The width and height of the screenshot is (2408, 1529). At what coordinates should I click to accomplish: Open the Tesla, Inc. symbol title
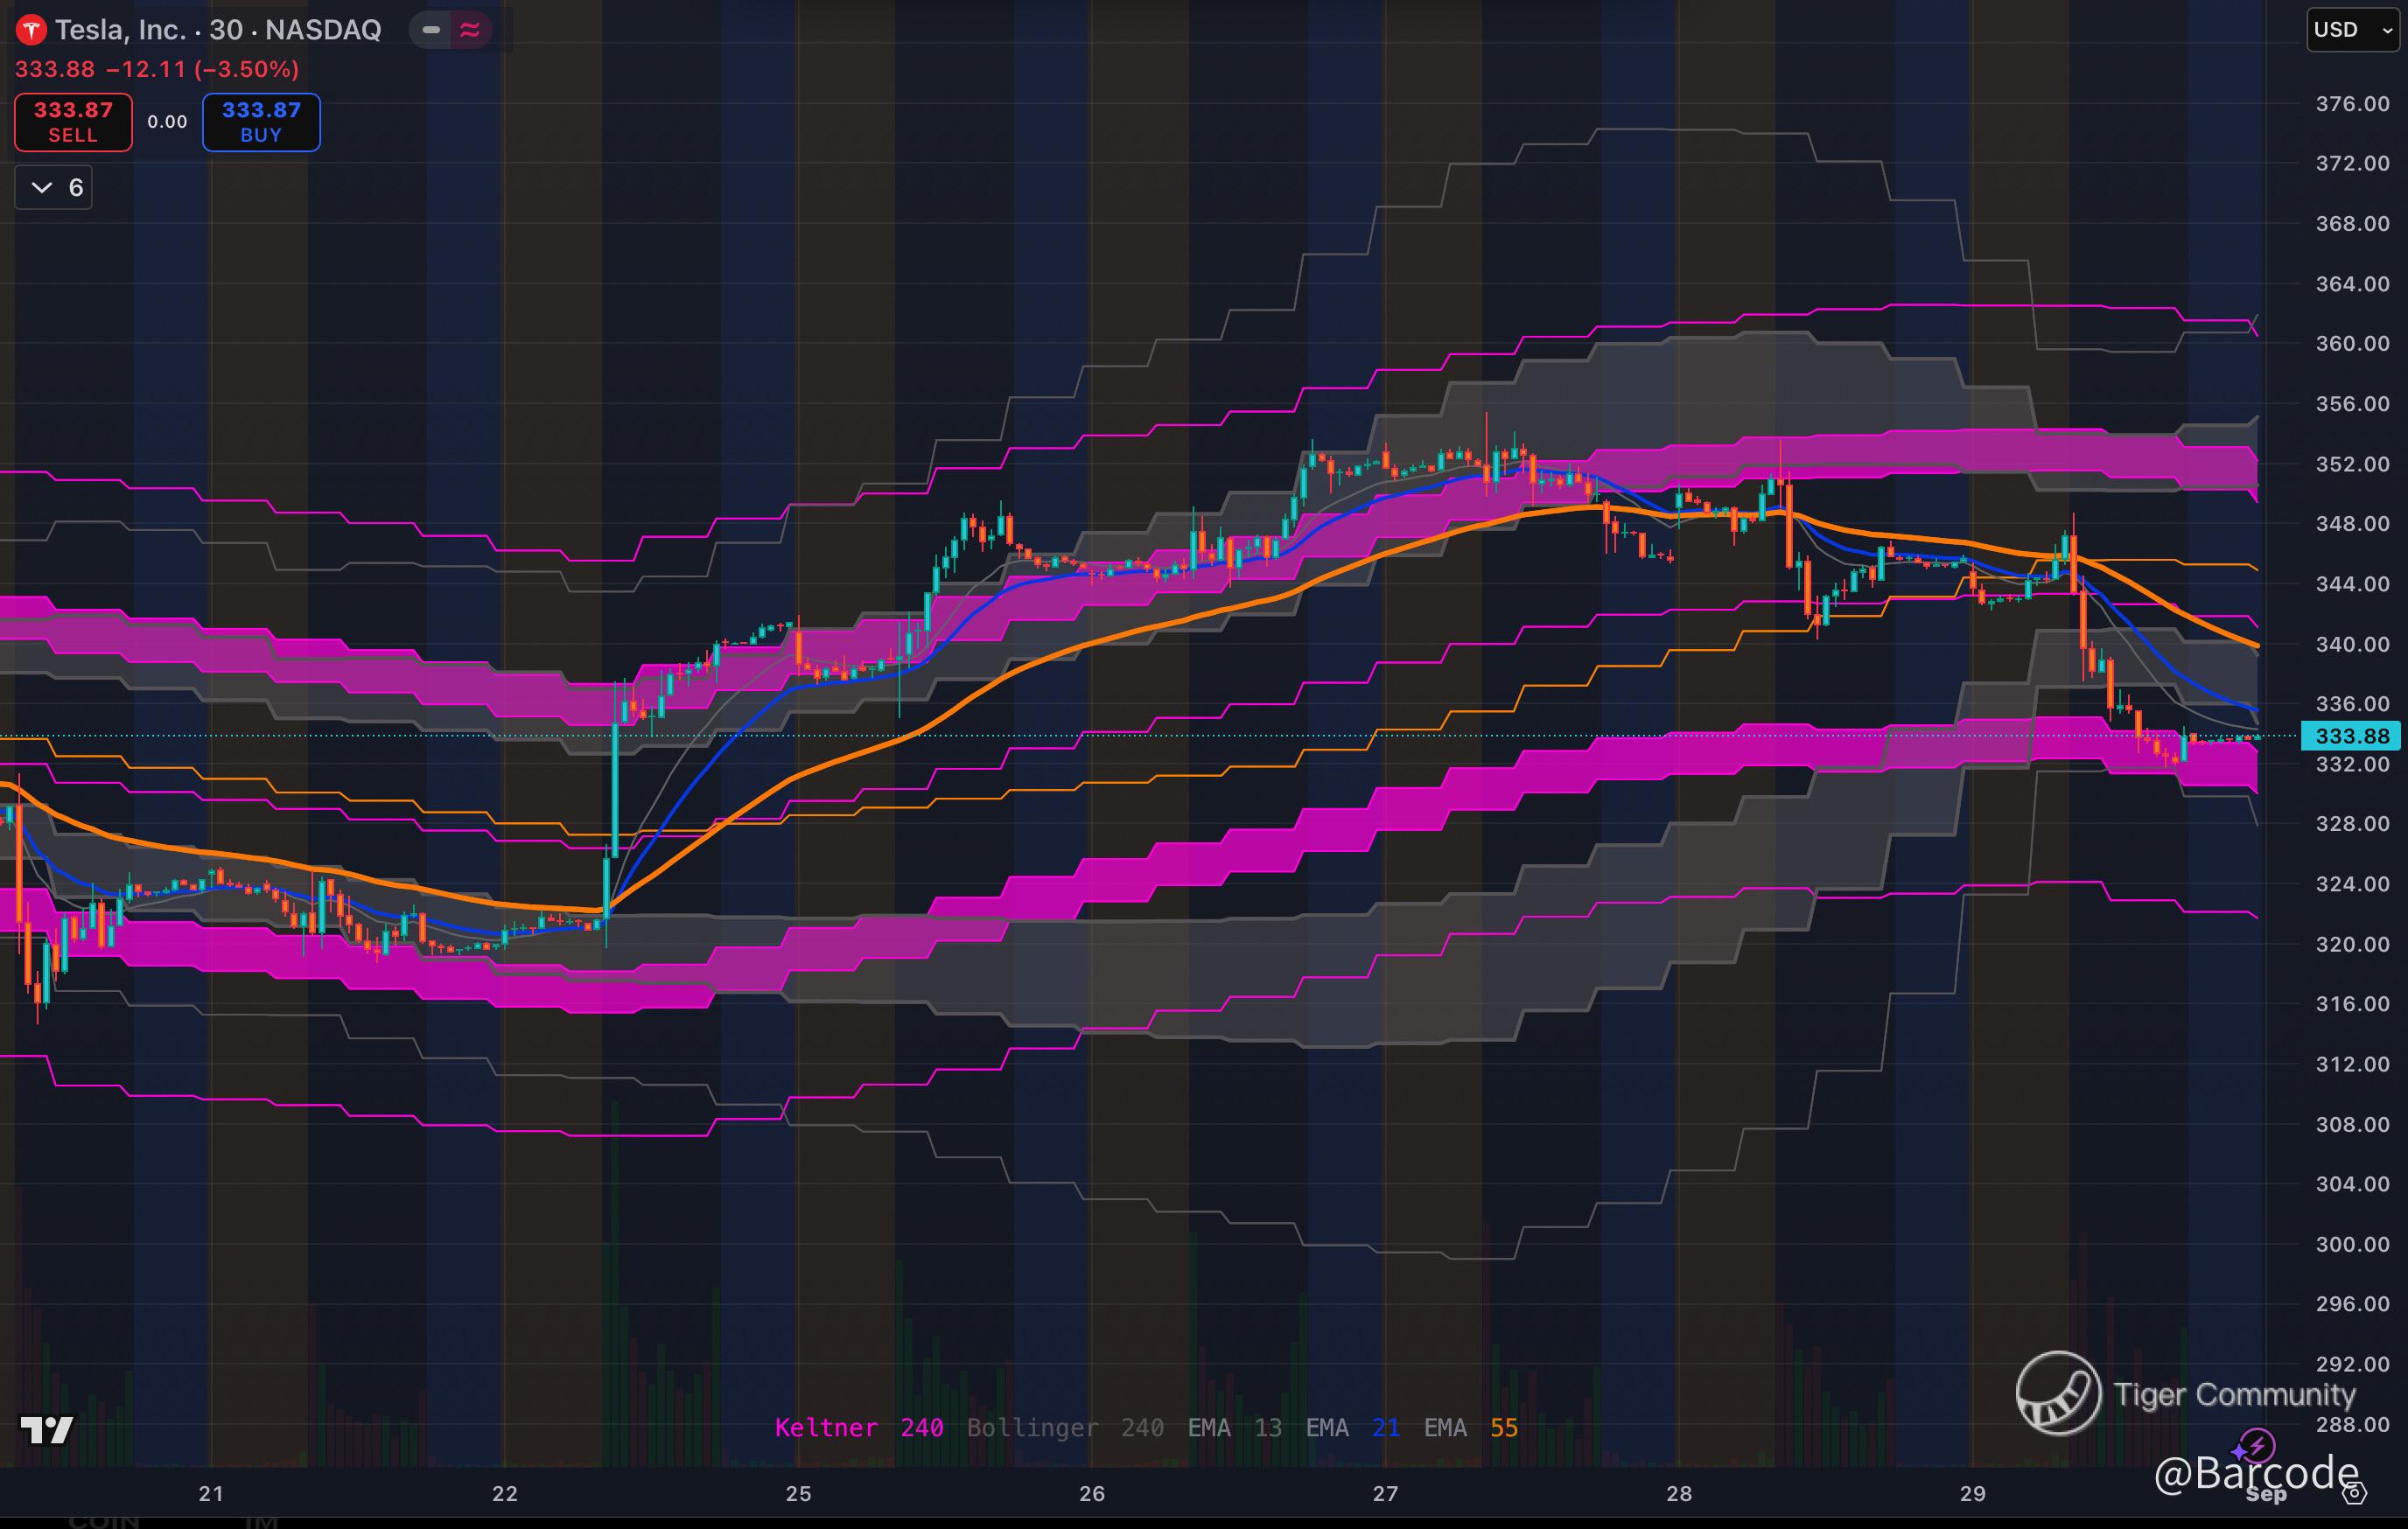click(x=120, y=30)
